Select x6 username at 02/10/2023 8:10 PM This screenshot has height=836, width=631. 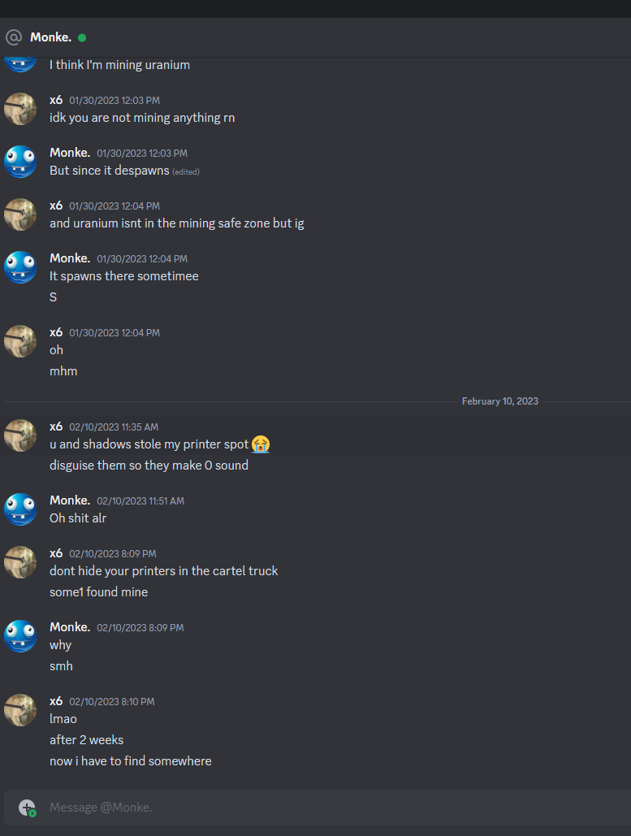pyautogui.click(x=56, y=701)
